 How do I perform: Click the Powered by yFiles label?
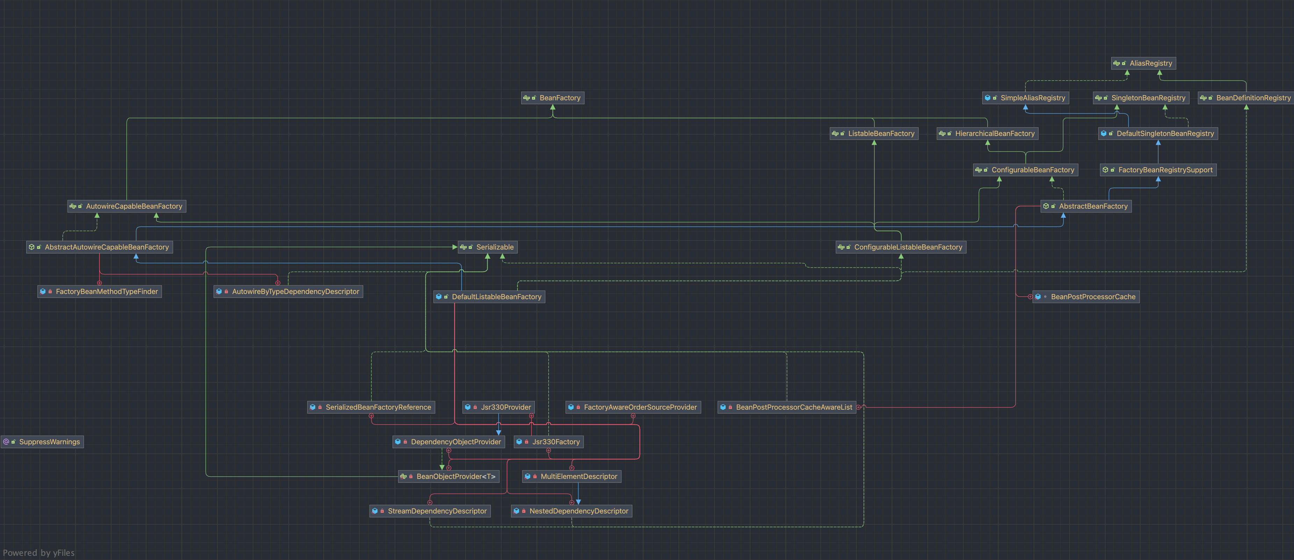pos(39,552)
